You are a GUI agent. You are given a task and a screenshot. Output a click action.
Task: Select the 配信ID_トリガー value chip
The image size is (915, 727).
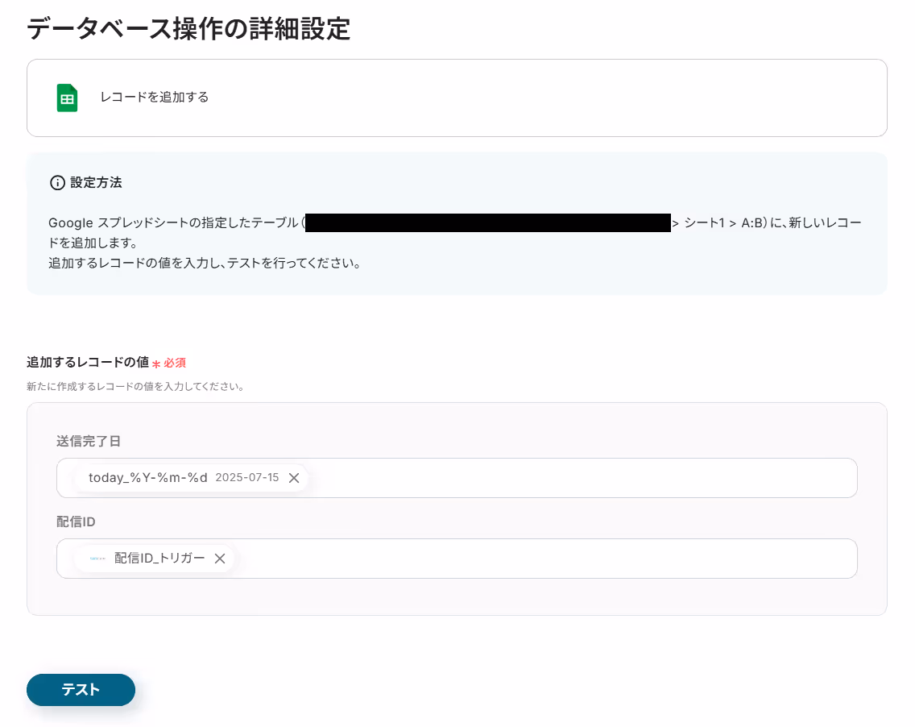click(x=155, y=559)
